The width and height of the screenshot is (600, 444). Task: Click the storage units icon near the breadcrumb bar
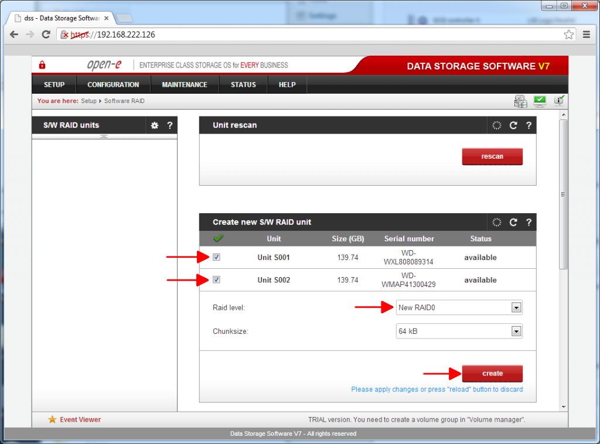[x=520, y=101]
